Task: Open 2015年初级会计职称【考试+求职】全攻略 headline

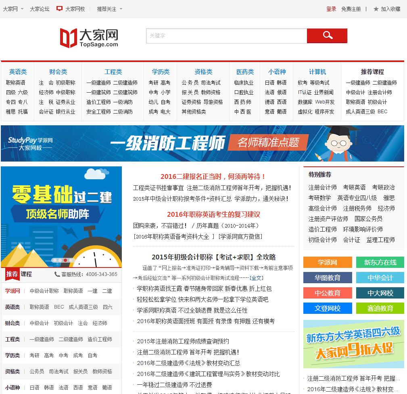Action: (213, 257)
